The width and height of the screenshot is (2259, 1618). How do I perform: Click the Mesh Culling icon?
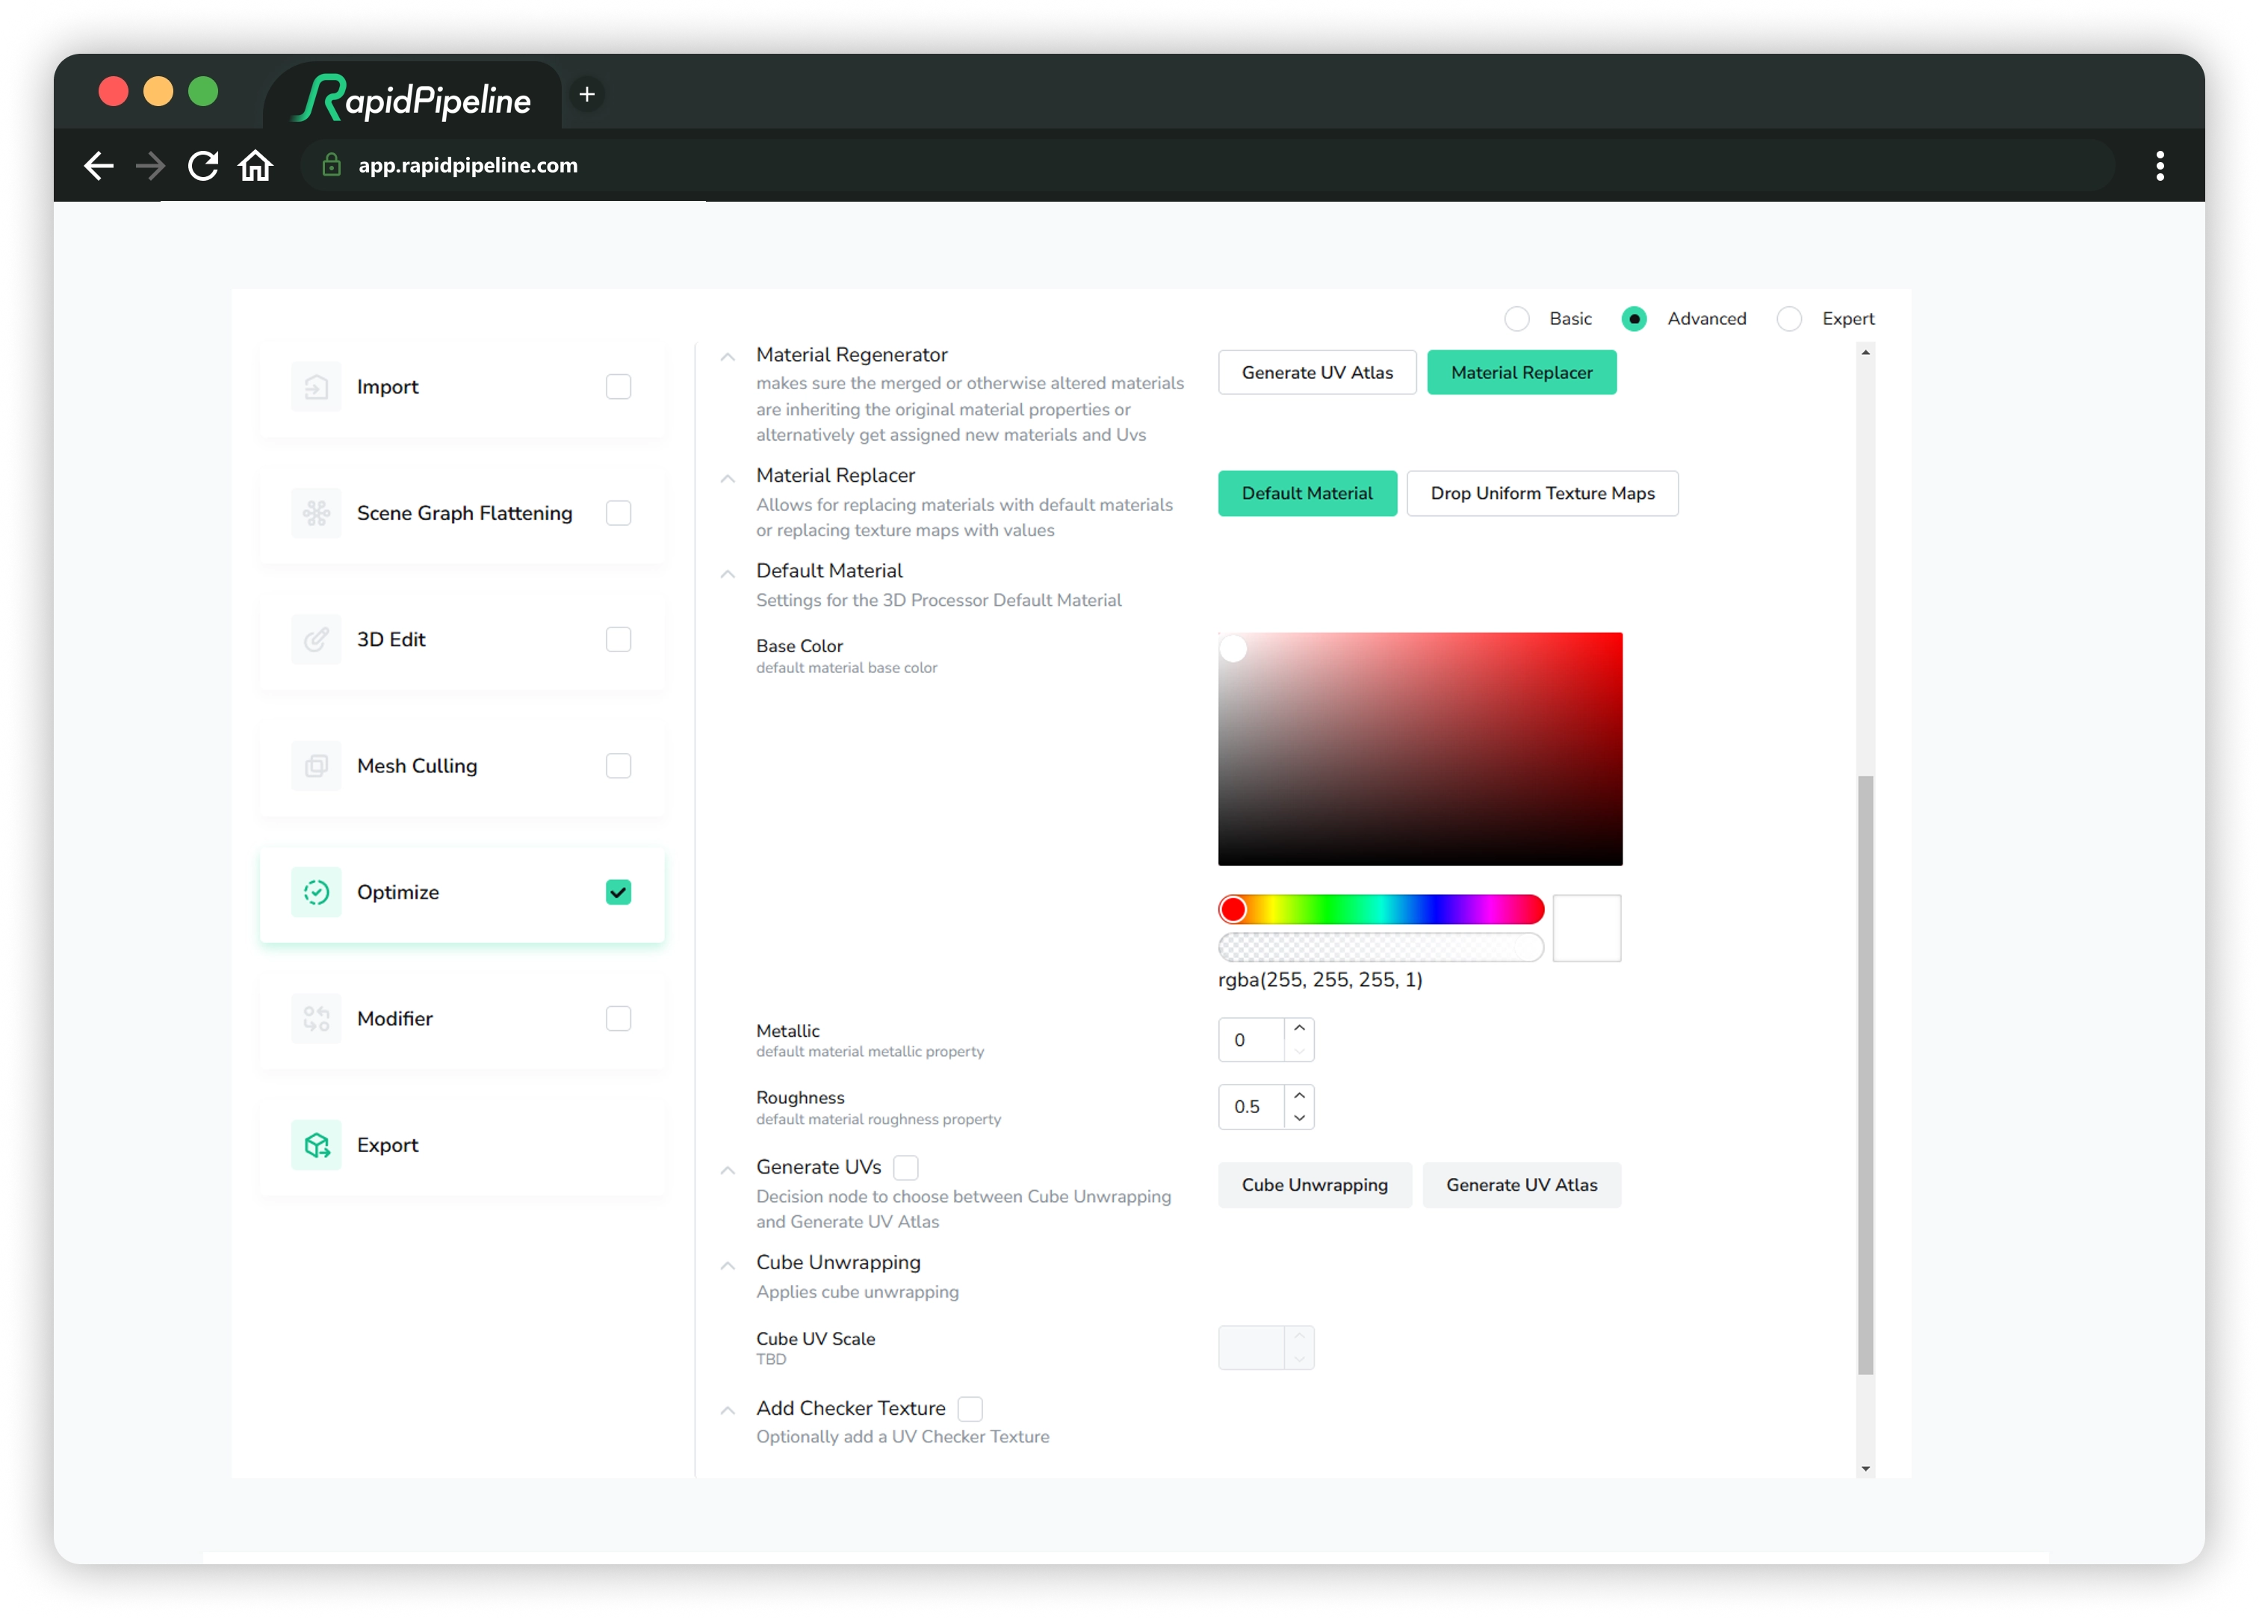click(316, 766)
